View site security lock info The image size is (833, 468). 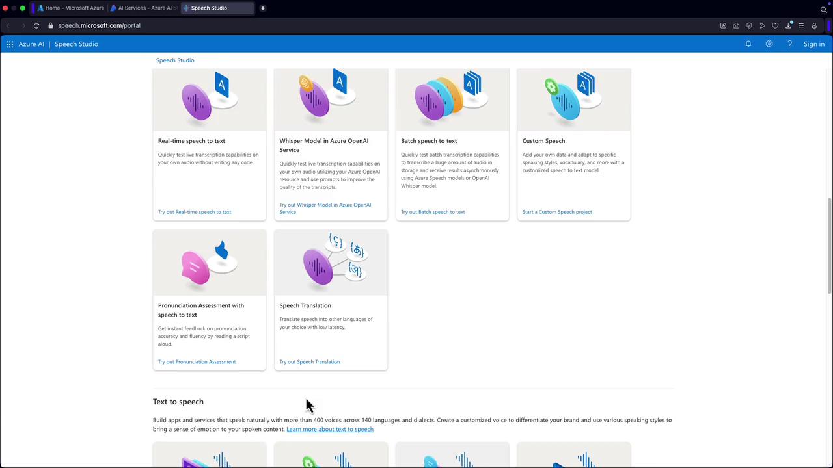(50, 25)
